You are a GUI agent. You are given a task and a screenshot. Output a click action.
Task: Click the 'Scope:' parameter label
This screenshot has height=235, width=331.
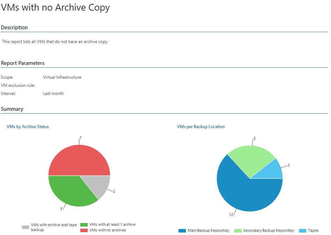click(7, 77)
